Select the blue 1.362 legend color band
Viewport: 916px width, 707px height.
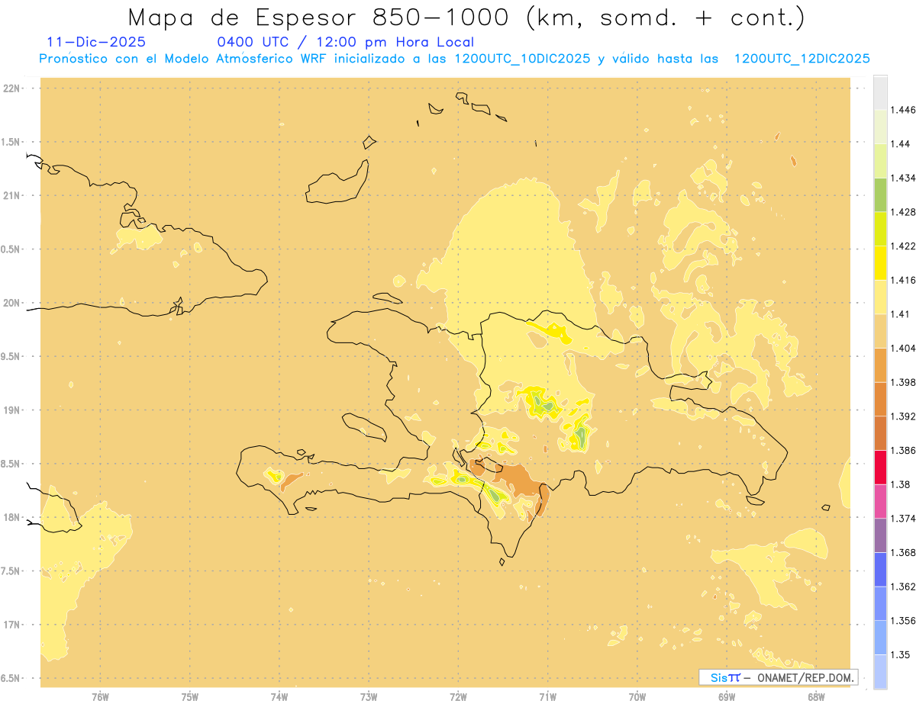(880, 603)
